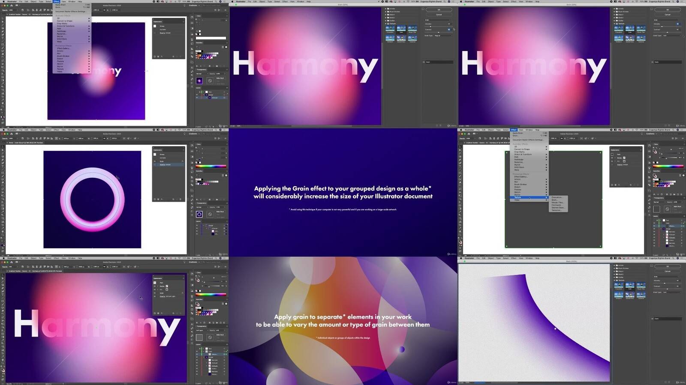
Task: Click Cancel in the purple-curve Grain dialog
Action: click(668, 271)
